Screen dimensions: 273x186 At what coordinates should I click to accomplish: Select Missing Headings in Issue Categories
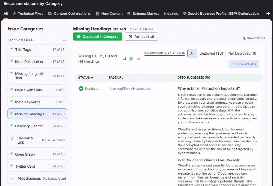pyautogui.click(x=37, y=114)
